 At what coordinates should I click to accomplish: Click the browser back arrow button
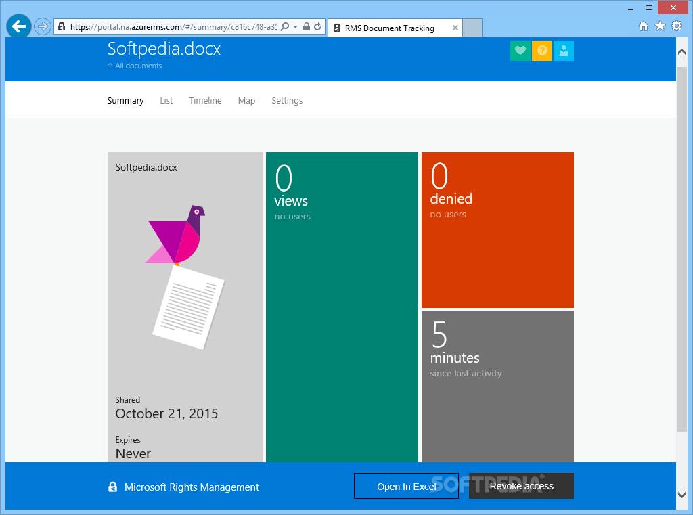[18, 26]
